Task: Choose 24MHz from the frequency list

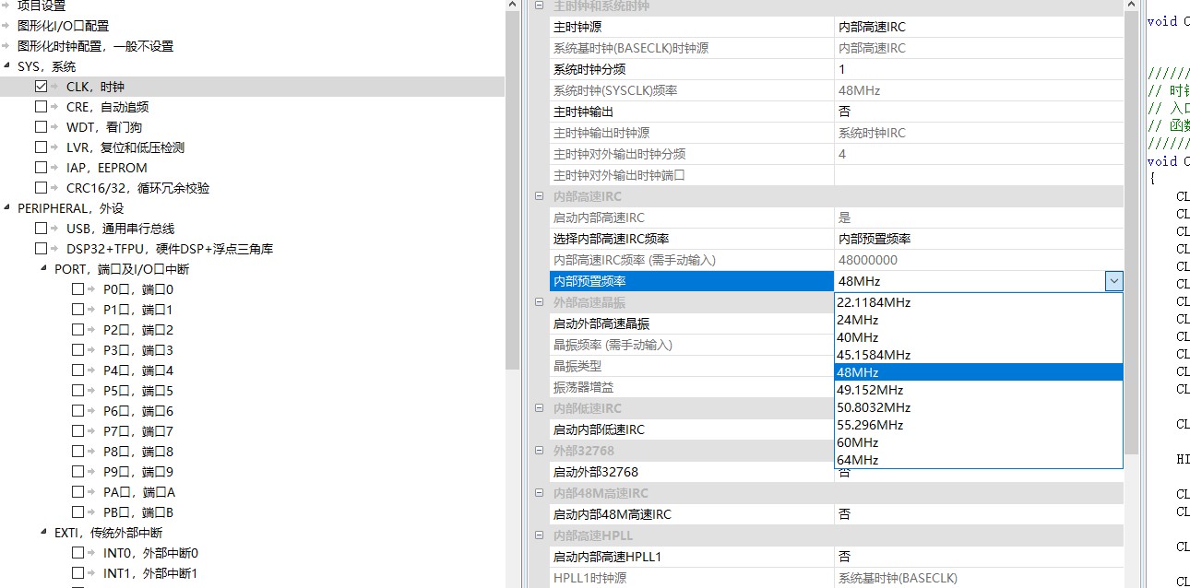Action: 978,320
